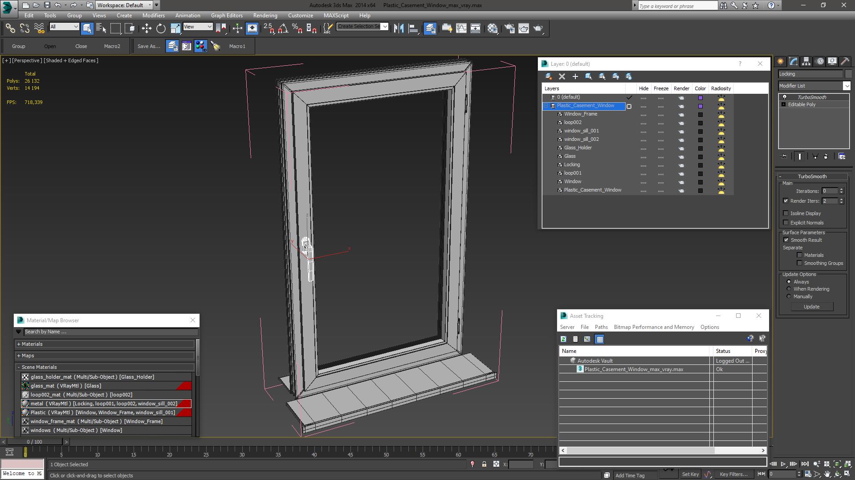
Task: Select the Always update option
Action: point(789,282)
